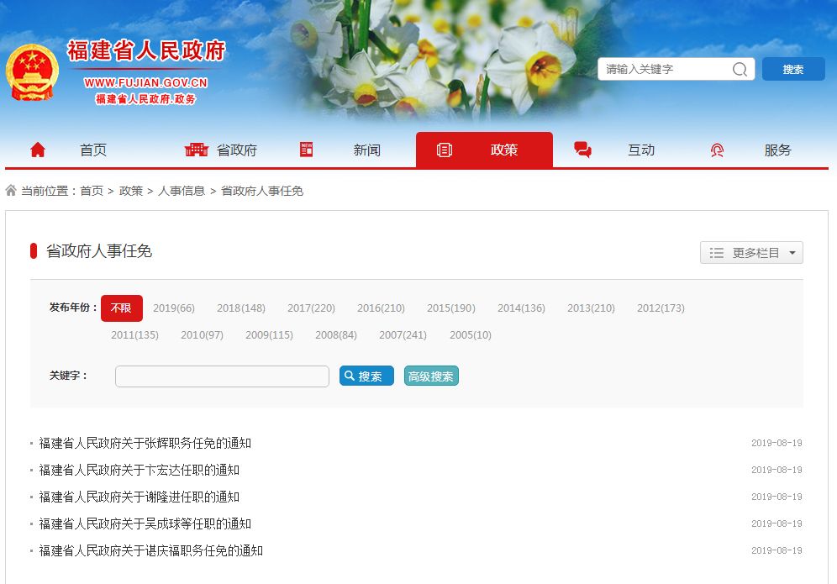Filter by year 2008(84)
Screen dimensions: 837x584
(x=336, y=334)
